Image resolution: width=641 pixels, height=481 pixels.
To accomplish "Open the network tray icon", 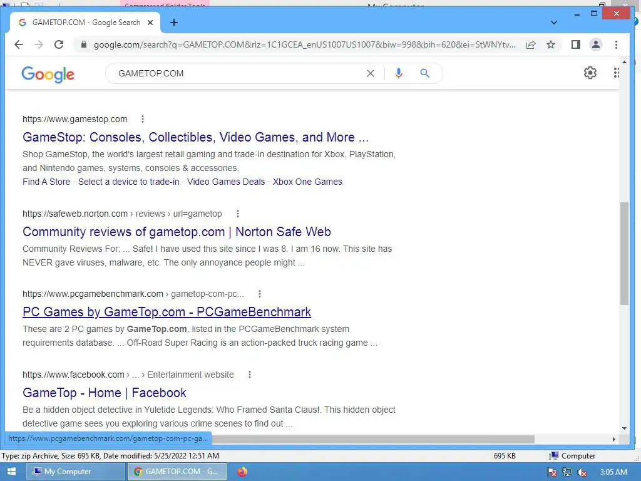I will pyautogui.click(x=567, y=472).
